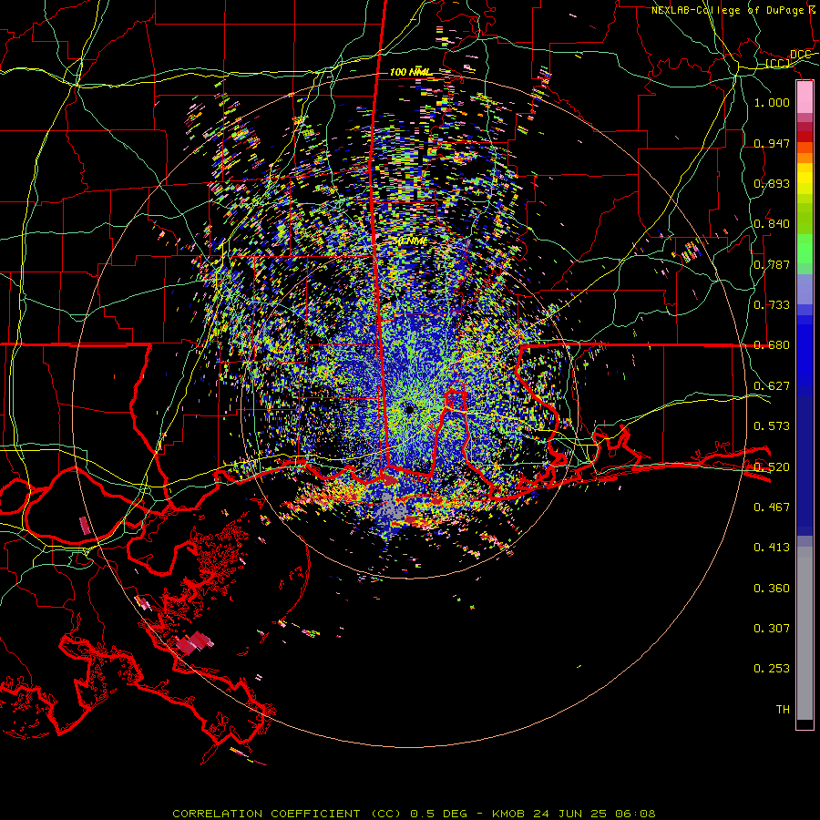Click the 0.520 color scale value

[772, 467]
